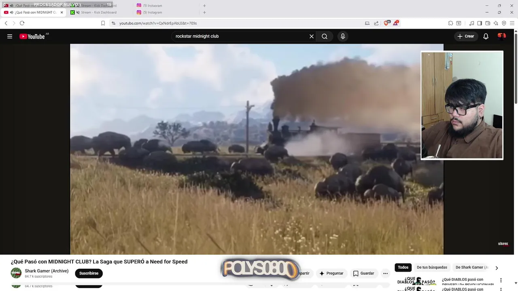Image resolution: width=518 pixels, height=291 pixels.
Task: Click the shark watermark on video
Action: (503, 244)
